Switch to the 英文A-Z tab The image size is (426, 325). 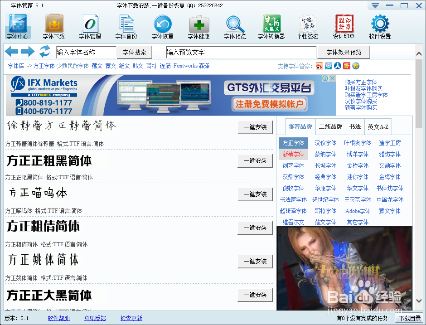(378, 126)
